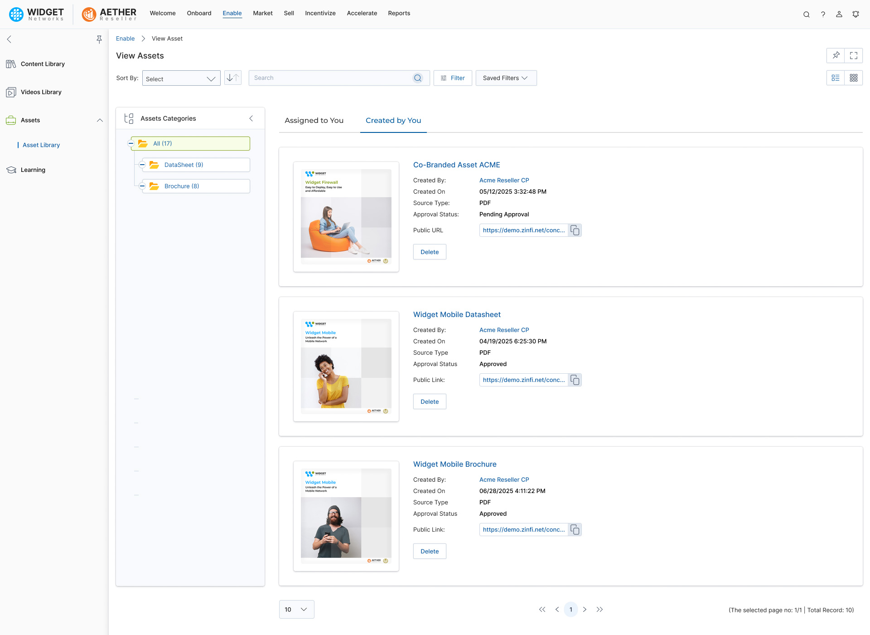Toggle sort order ascending/descending arrows
Screen dimensions: 870x635
click(x=233, y=78)
